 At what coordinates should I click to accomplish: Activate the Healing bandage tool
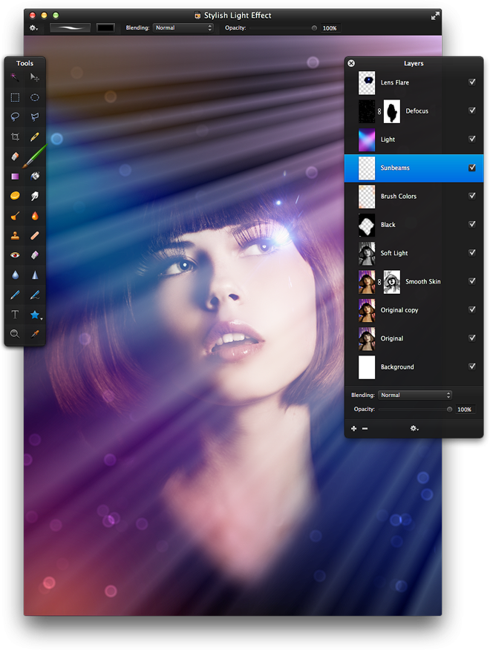[35, 235]
